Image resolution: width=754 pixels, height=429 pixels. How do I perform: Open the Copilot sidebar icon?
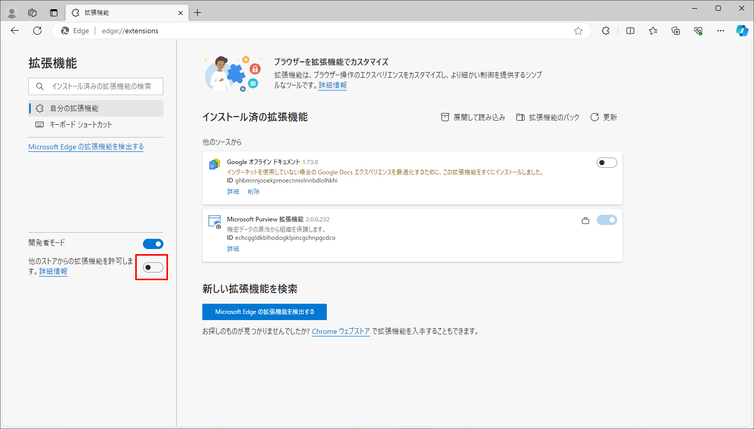click(742, 31)
